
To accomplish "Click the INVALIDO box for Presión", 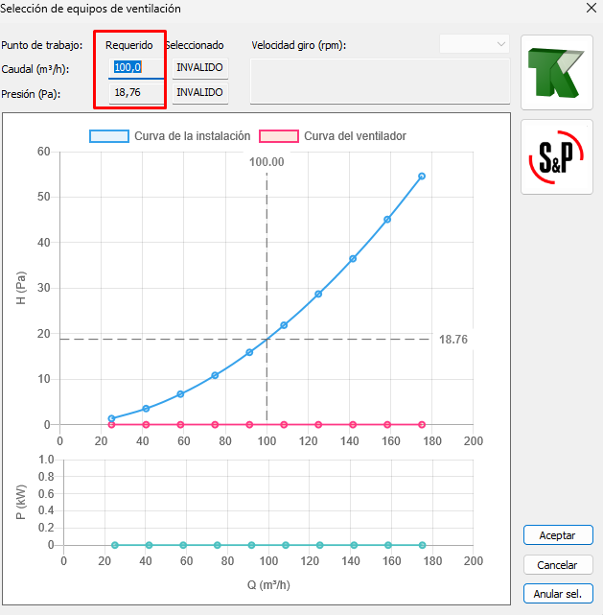I will point(199,93).
